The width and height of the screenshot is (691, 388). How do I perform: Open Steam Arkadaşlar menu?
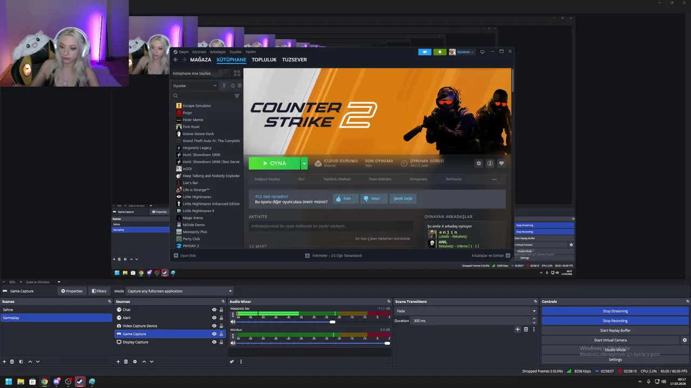[x=218, y=52]
